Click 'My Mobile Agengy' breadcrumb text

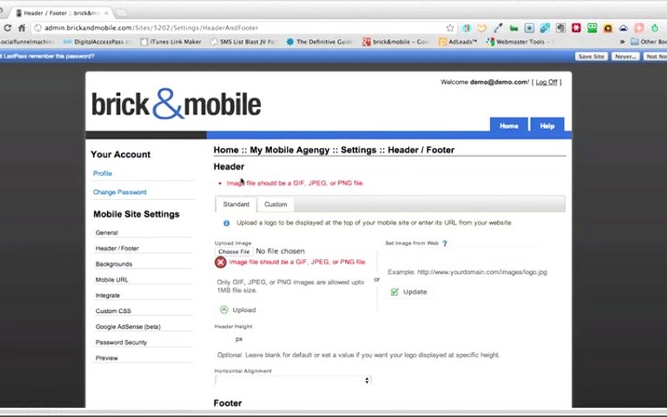[289, 150]
